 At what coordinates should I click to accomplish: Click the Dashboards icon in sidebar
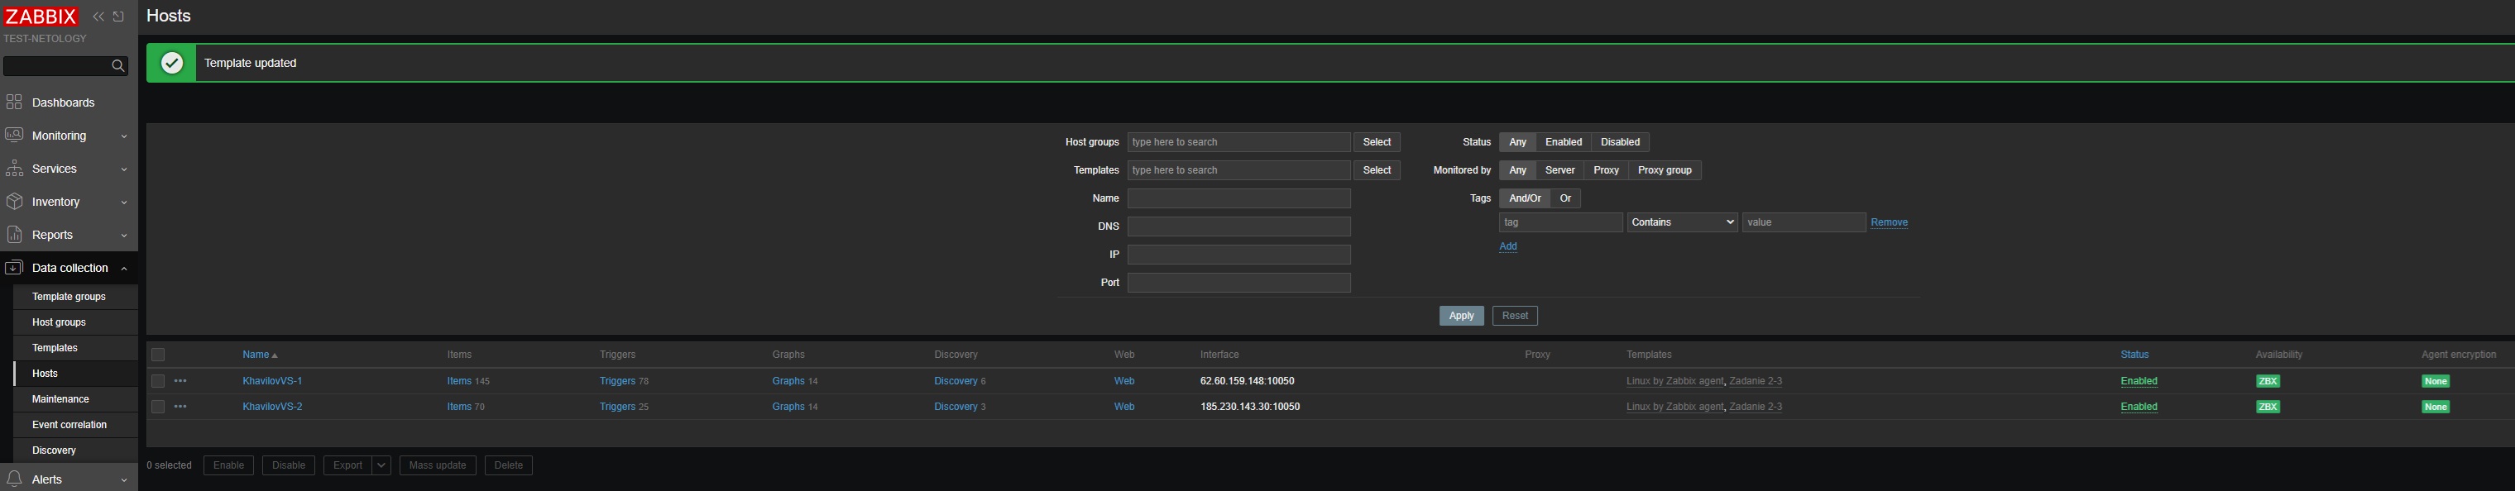coord(14,102)
